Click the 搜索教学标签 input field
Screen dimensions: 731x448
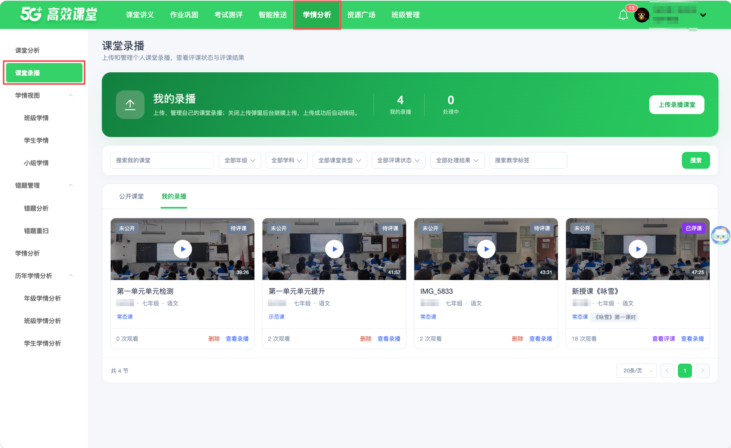click(x=528, y=160)
